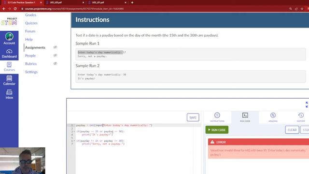Open the Forum link
This screenshot has height=174, width=309.
click(x=30, y=31)
